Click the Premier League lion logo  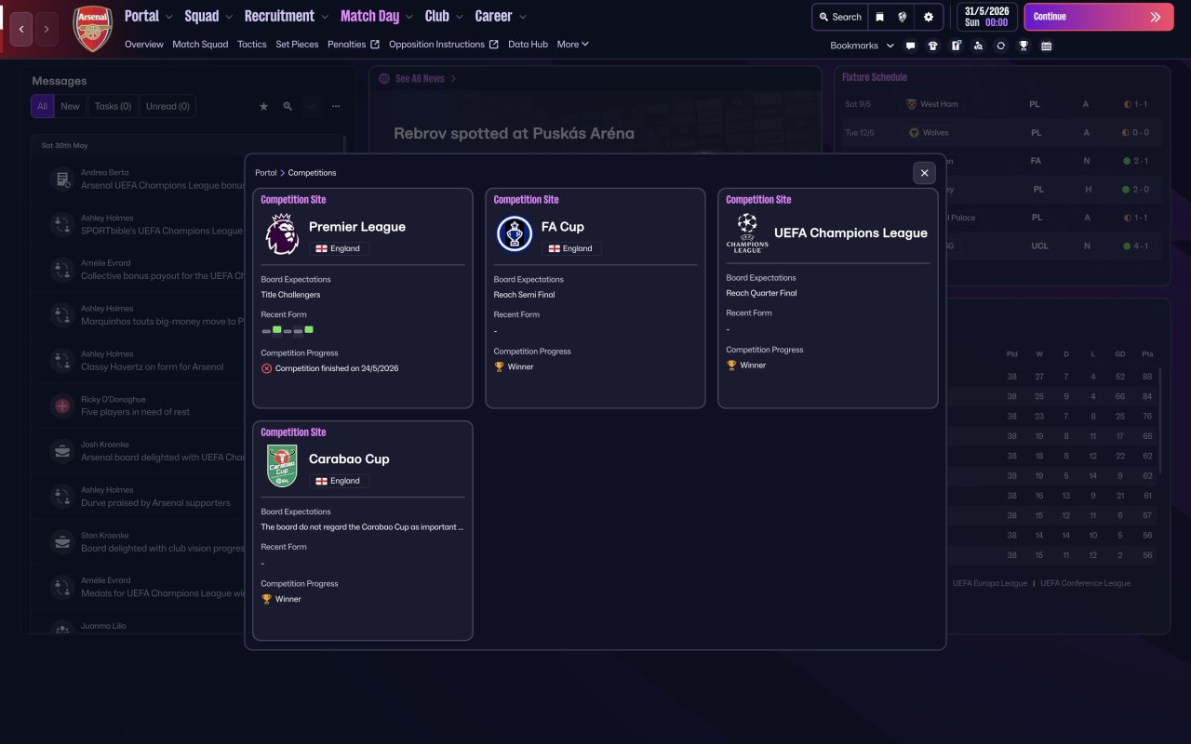pos(282,234)
